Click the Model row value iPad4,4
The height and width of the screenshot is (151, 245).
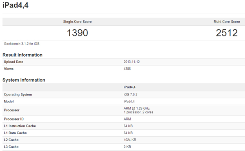pos(129,102)
